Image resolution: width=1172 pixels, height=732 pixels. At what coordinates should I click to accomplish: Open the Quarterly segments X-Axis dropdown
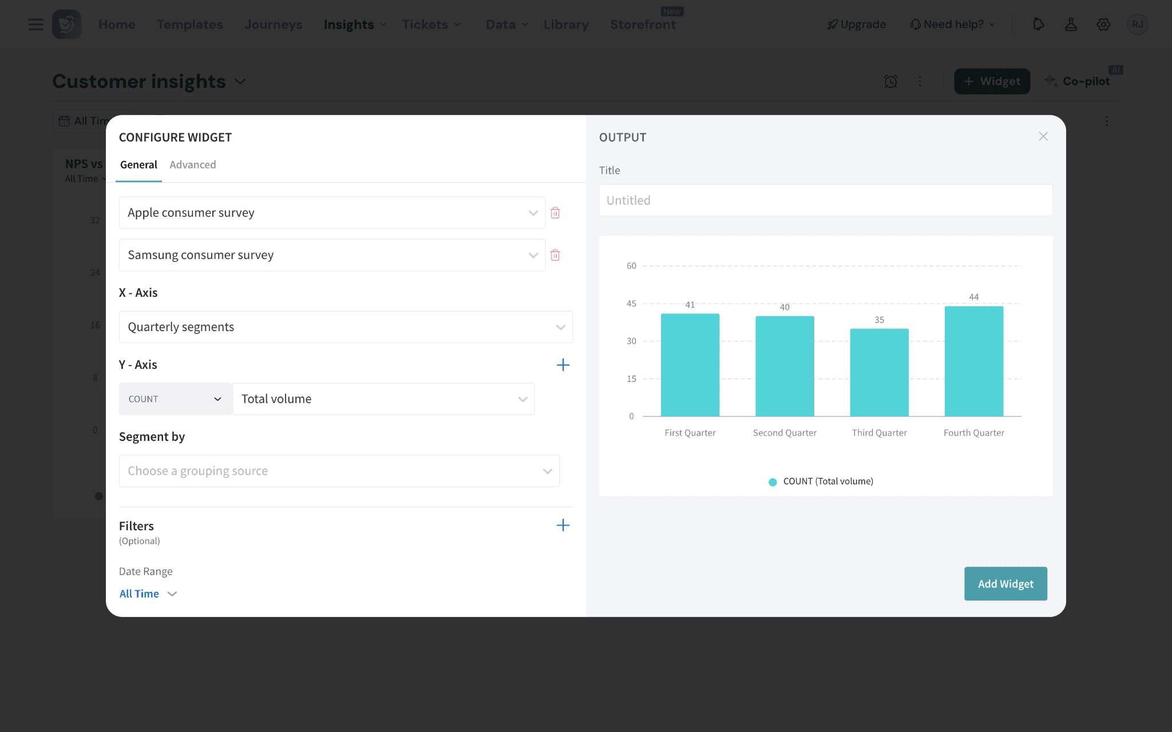[x=346, y=327]
